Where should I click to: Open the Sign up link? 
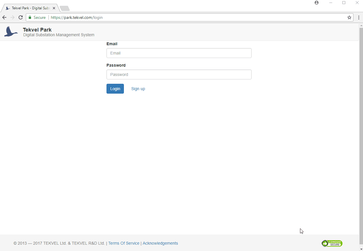[x=138, y=89]
